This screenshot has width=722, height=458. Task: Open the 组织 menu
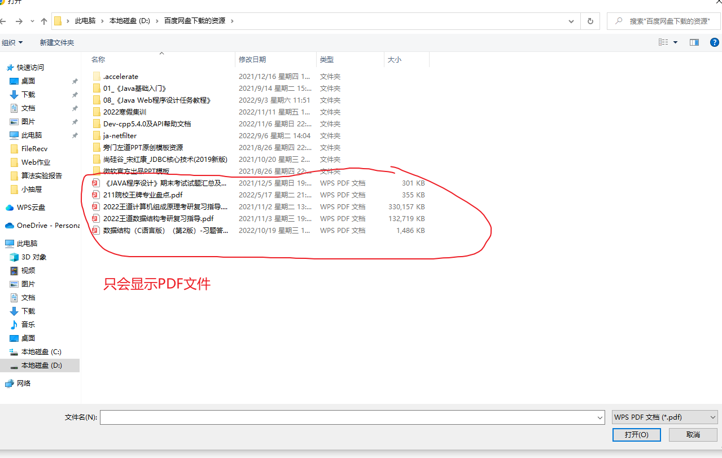12,42
